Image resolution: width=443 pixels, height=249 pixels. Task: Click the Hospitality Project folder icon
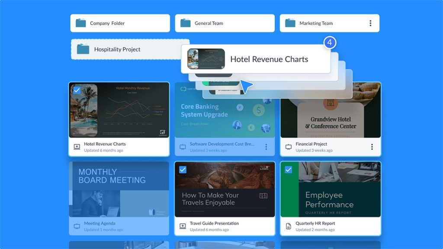pos(83,49)
